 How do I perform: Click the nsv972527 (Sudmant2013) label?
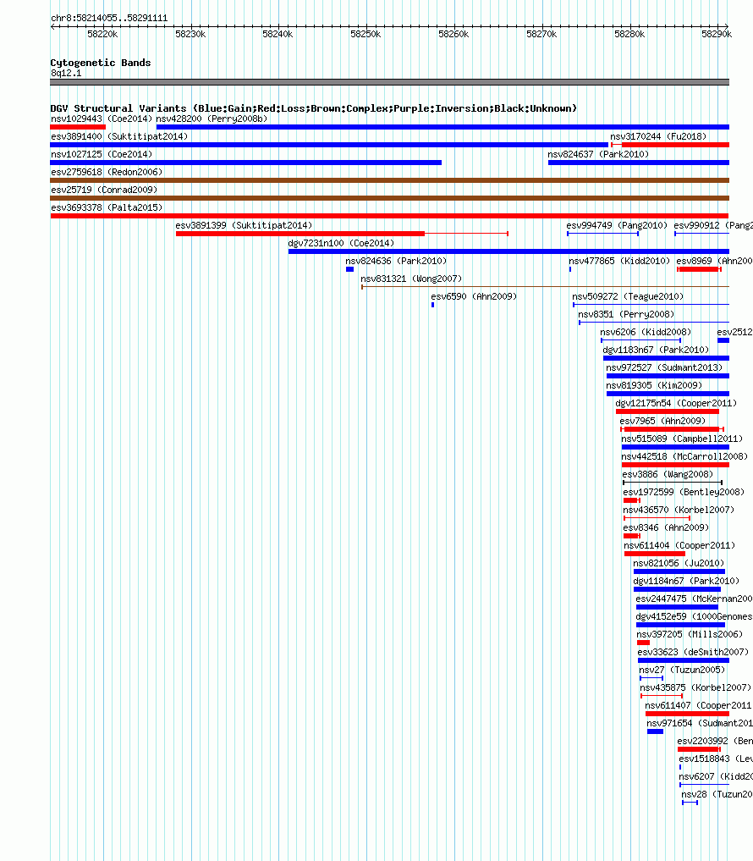(664, 367)
